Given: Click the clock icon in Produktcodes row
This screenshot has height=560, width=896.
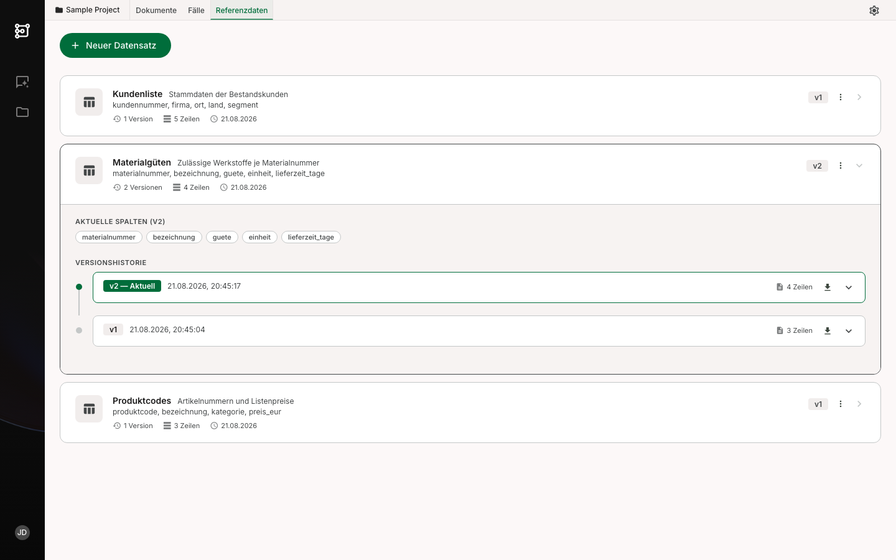Looking at the screenshot, I should tap(214, 426).
